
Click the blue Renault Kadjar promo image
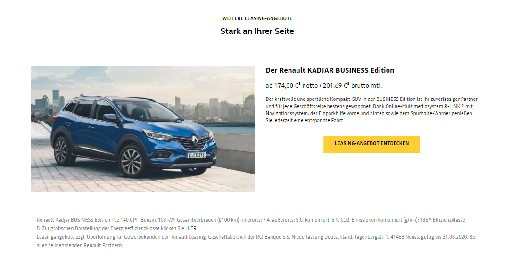click(143, 129)
